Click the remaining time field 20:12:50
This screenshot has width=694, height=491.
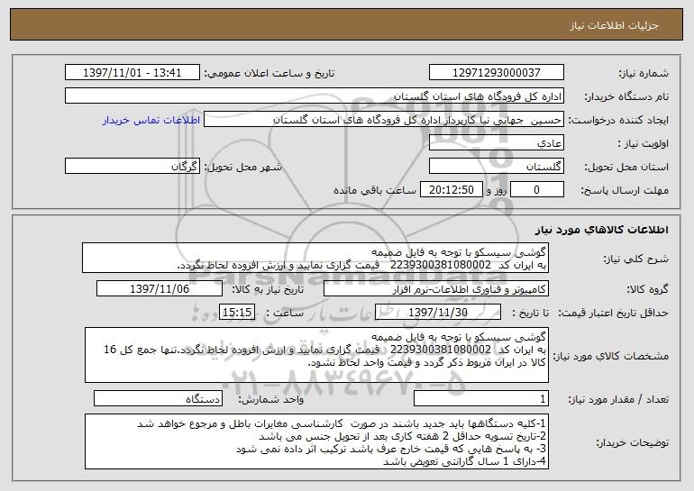tap(451, 190)
